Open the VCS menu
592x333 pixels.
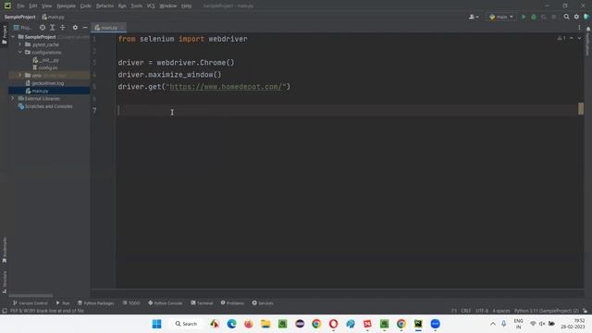click(x=151, y=6)
